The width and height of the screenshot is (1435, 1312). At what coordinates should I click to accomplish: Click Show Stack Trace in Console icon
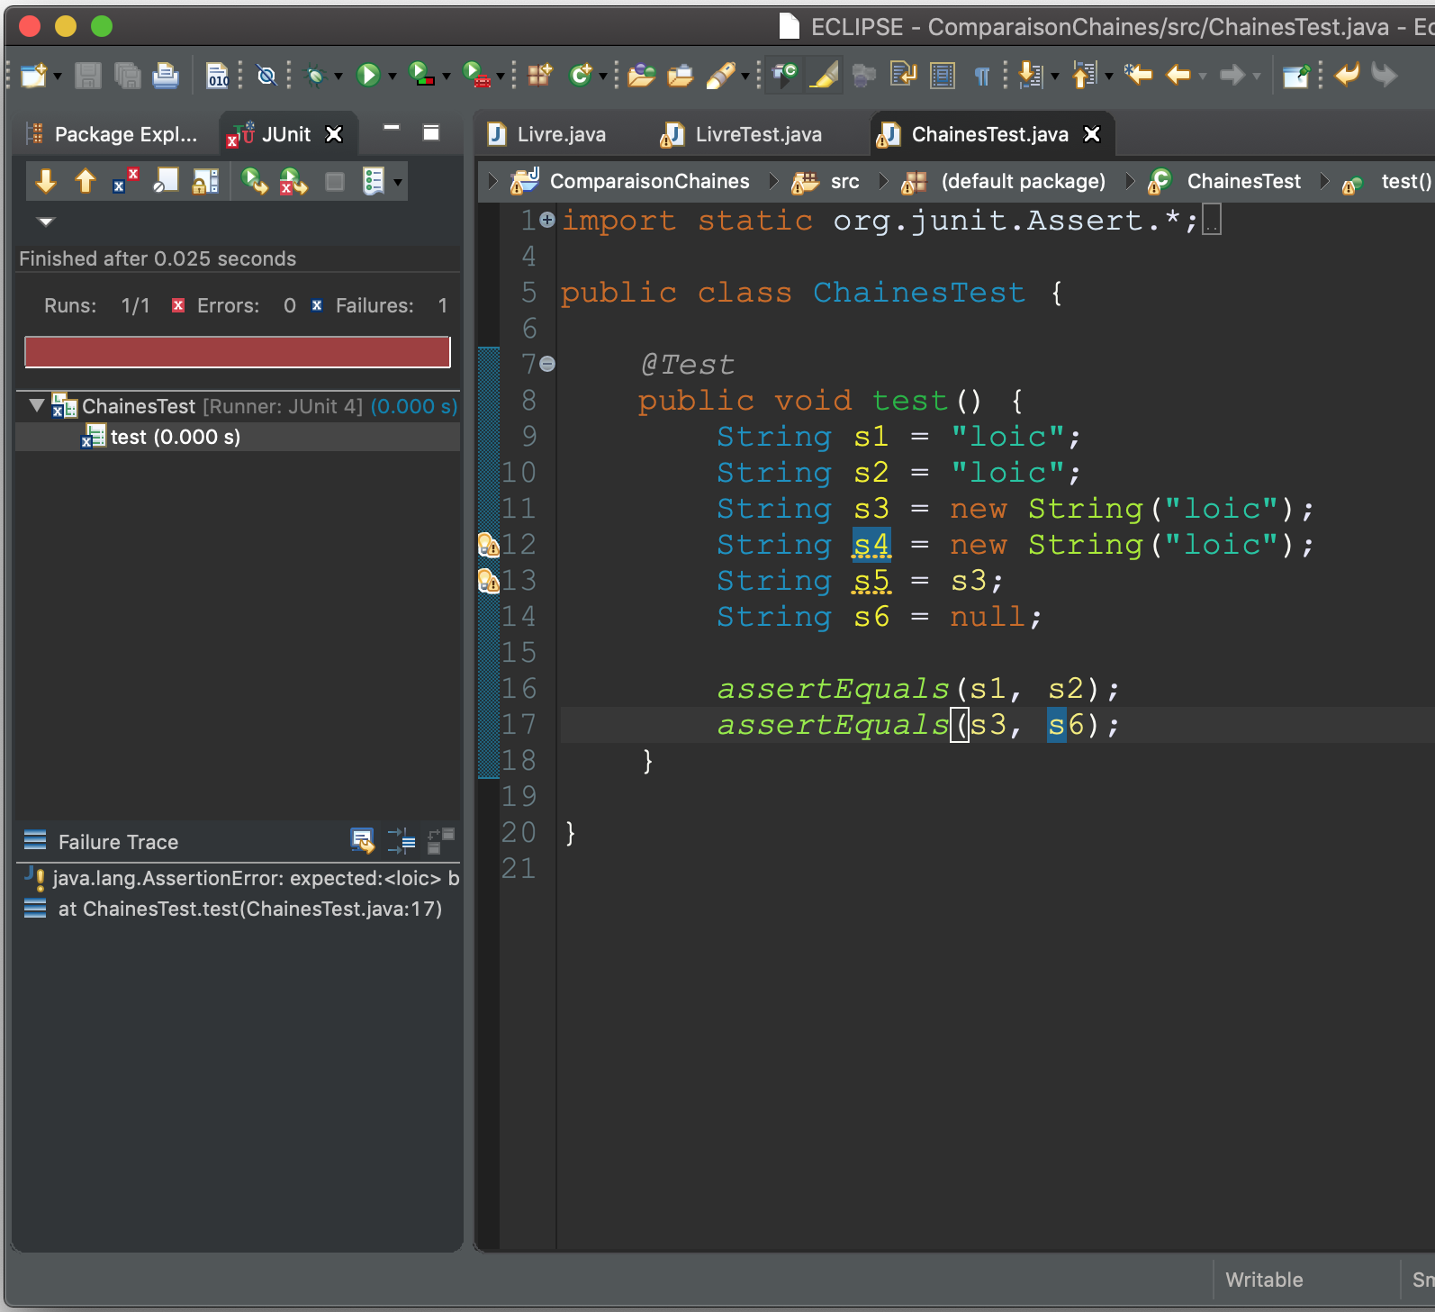362,841
